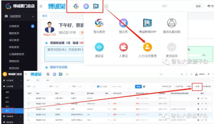Open the app grid launcher icon
Screen dimensions: 214x124
click(x=106, y=6)
